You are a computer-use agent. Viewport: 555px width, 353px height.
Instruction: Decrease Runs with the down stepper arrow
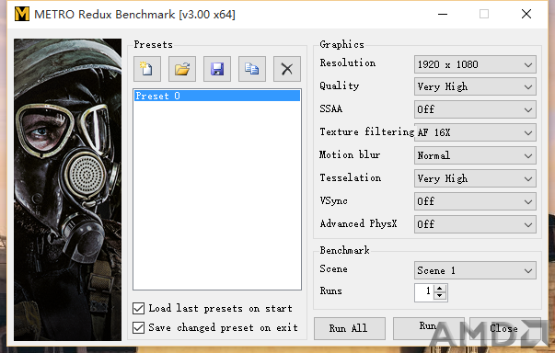pyautogui.click(x=440, y=296)
